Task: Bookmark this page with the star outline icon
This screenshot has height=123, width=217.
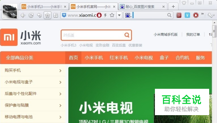Action: 112,15
